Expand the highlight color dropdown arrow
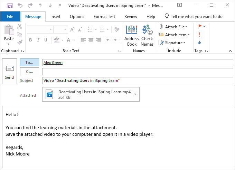This screenshot has height=170, width=235. tap(62, 40)
